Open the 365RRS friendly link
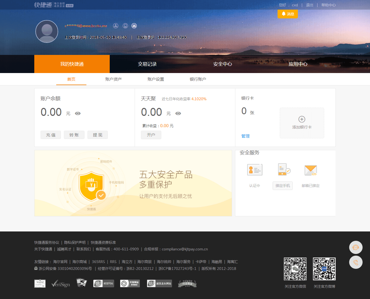This screenshot has width=370, height=299. [x=98, y=262]
